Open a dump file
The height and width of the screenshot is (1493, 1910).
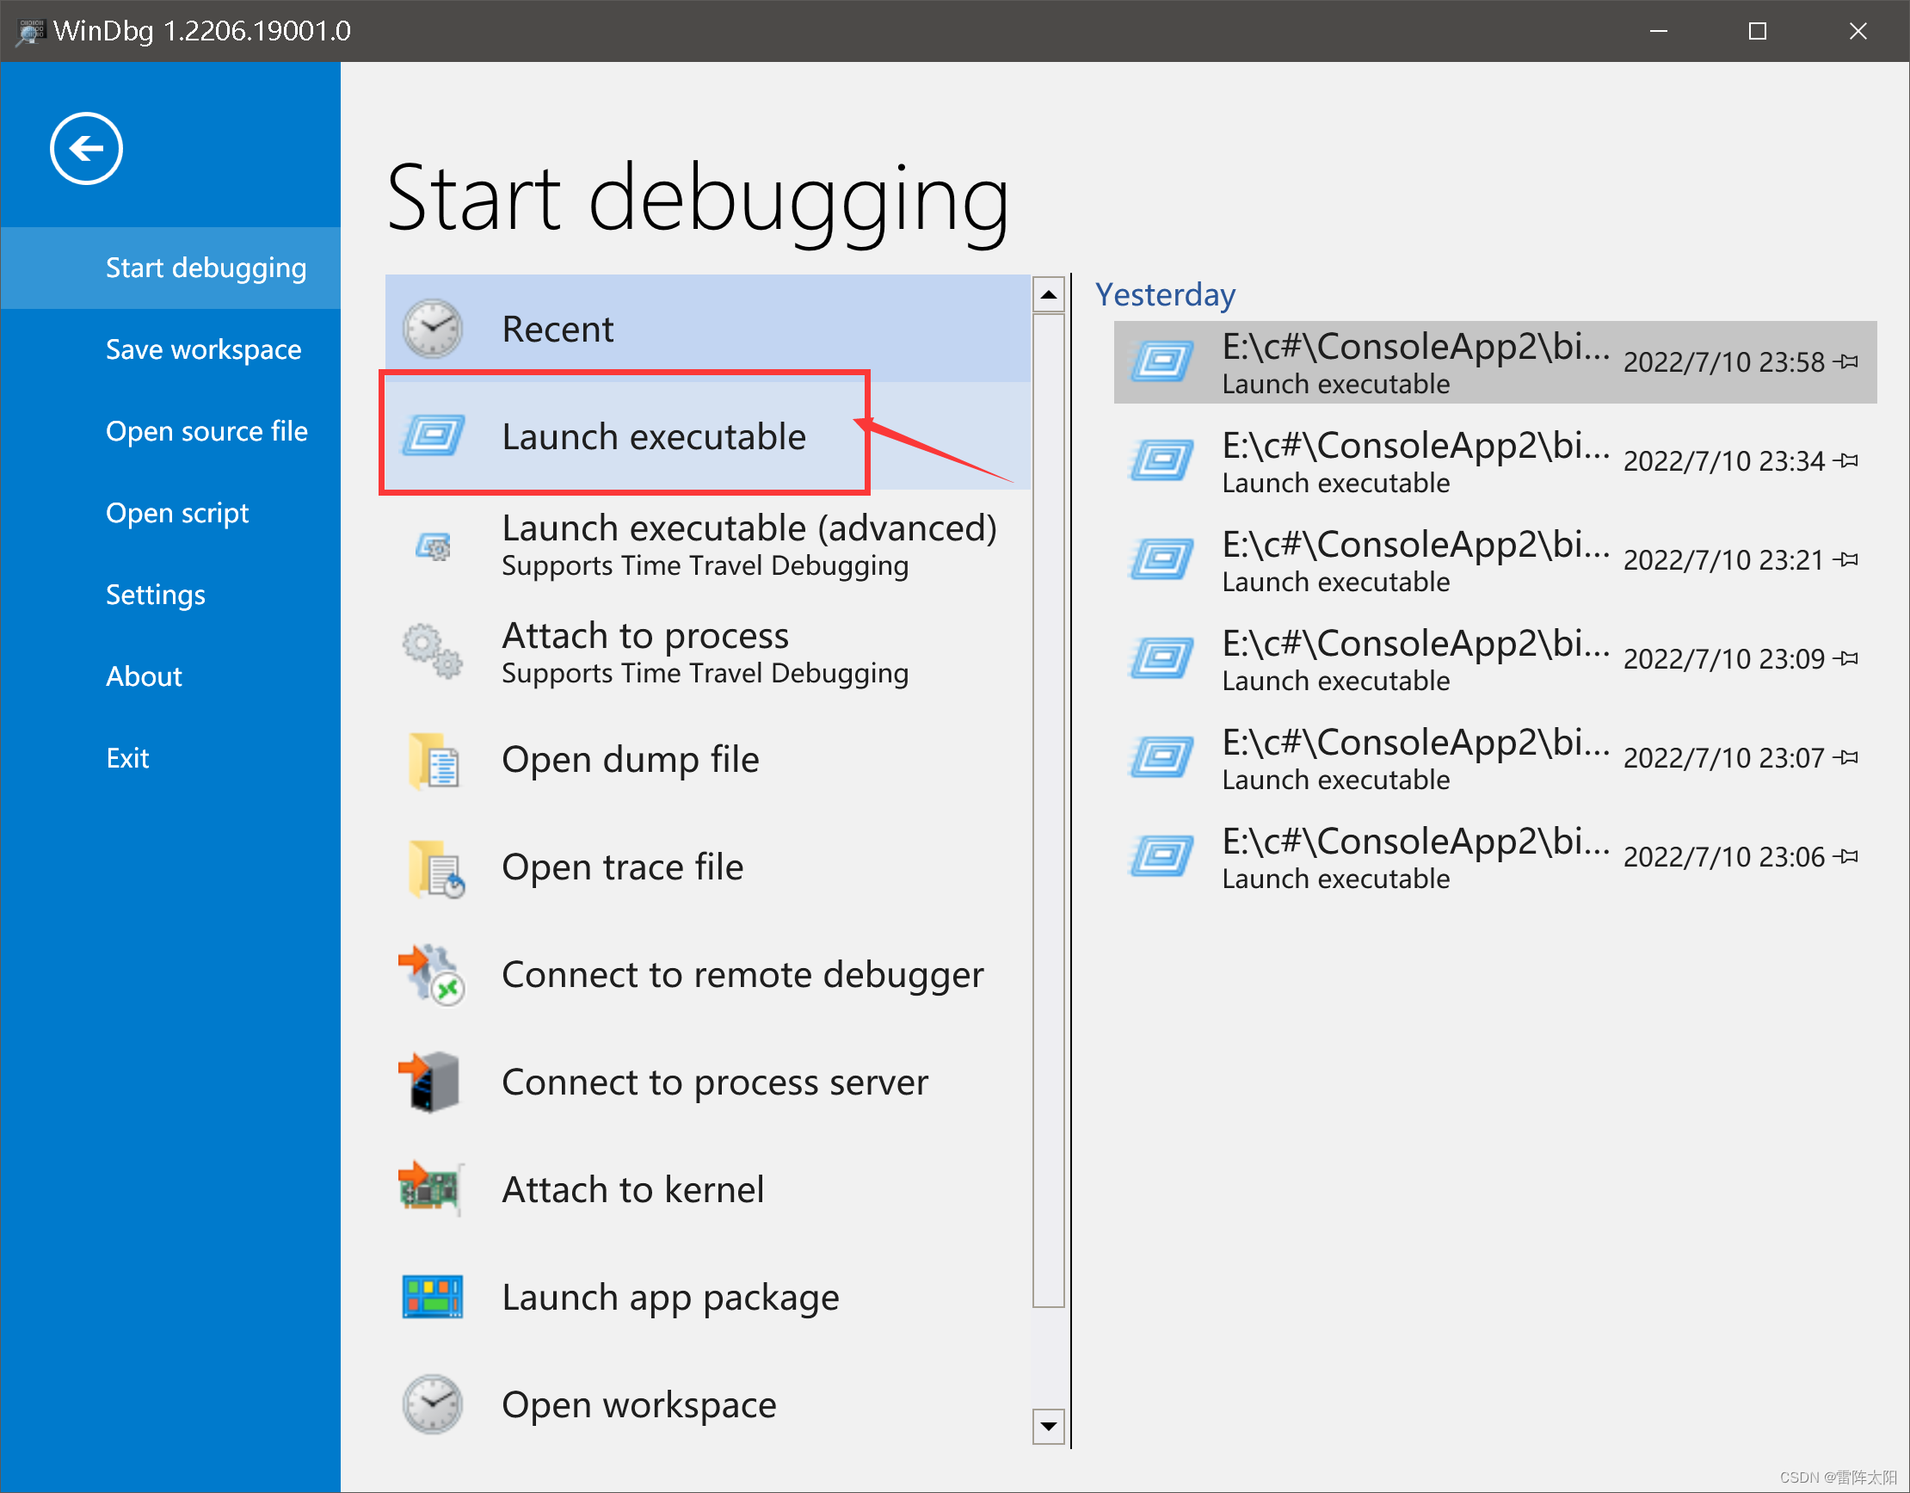[631, 758]
